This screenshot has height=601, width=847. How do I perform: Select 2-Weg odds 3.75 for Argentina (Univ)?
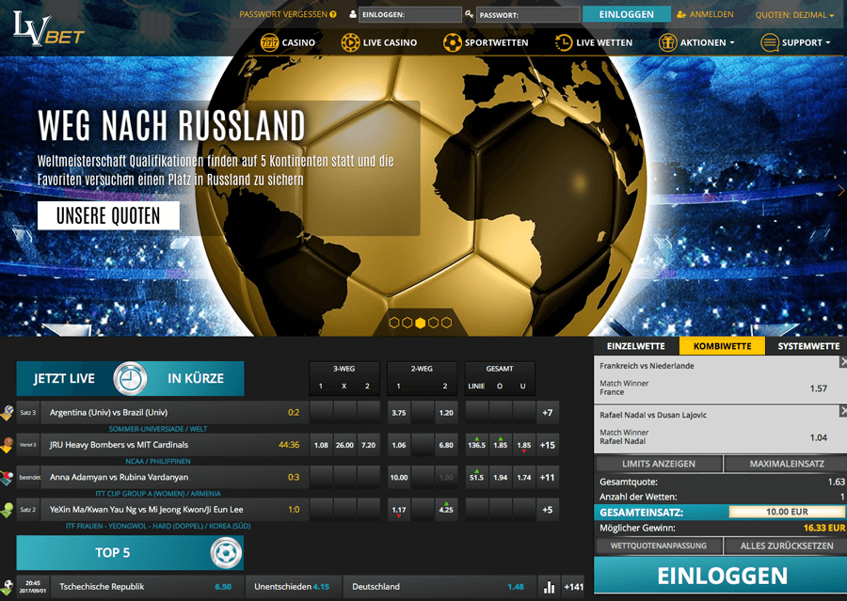tap(399, 413)
